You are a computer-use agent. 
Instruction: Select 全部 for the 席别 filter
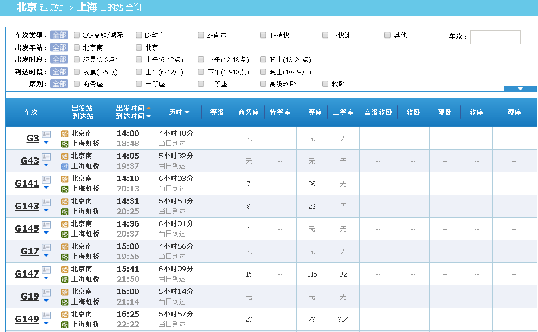59,84
